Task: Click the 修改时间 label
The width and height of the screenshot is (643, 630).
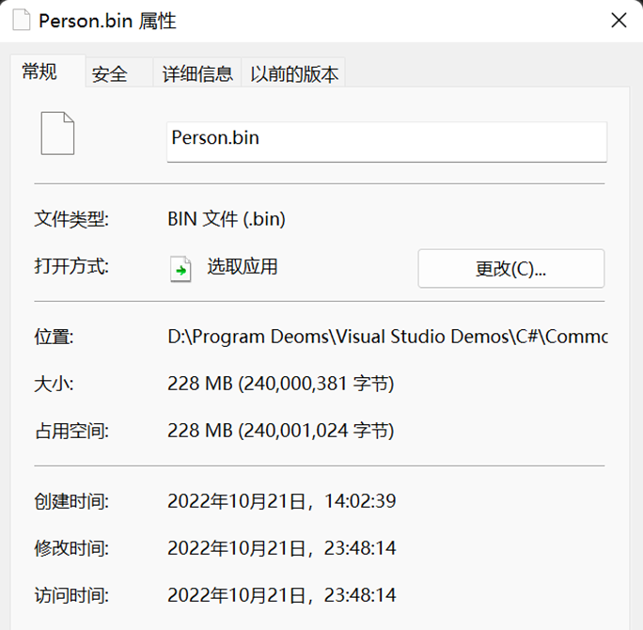Action: pyautogui.click(x=71, y=548)
